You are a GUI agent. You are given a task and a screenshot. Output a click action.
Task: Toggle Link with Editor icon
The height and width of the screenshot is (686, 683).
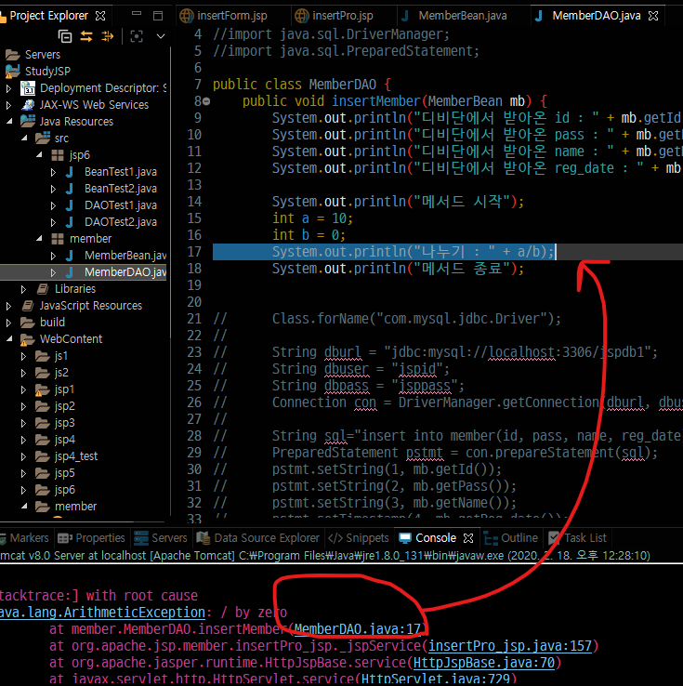click(86, 36)
